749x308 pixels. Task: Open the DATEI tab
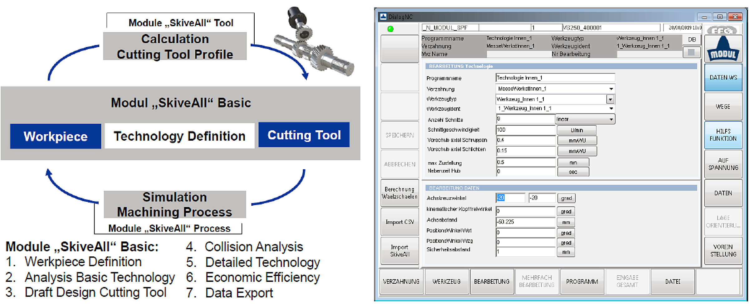(x=673, y=282)
